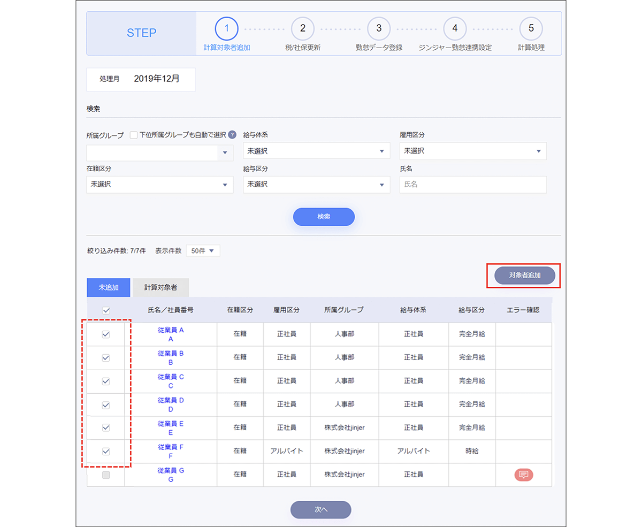This screenshot has height=527, width=642.
Task: Click step 2 税/社保更新 circle
Action: click(x=303, y=29)
